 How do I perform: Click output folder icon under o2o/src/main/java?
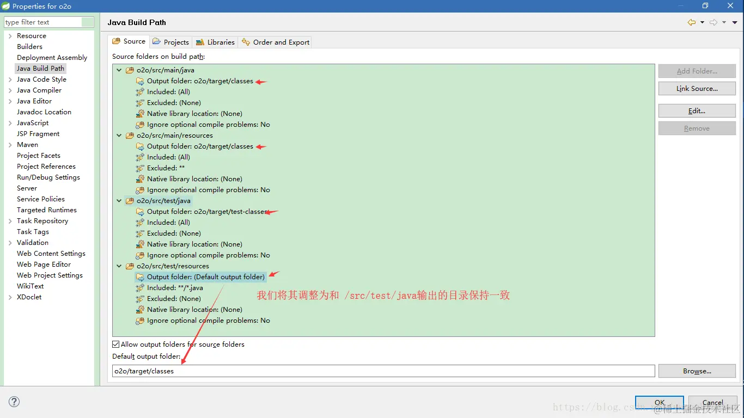click(140, 81)
